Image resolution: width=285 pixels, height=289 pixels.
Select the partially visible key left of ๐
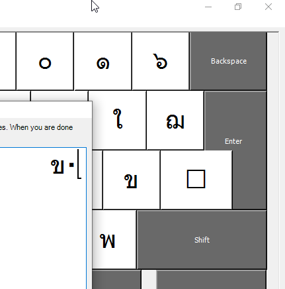[x=8, y=61]
